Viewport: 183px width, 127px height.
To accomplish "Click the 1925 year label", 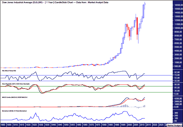I will point(35,125).
